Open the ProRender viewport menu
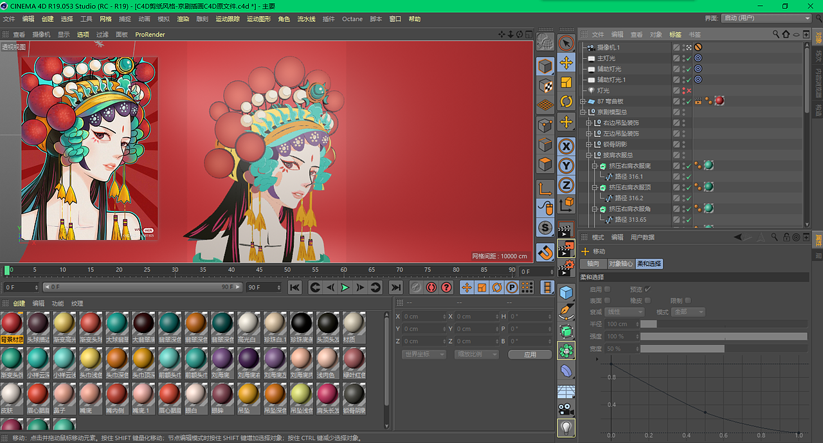Image resolution: width=823 pixels, height=443 pixels. (x=150, y=35)
